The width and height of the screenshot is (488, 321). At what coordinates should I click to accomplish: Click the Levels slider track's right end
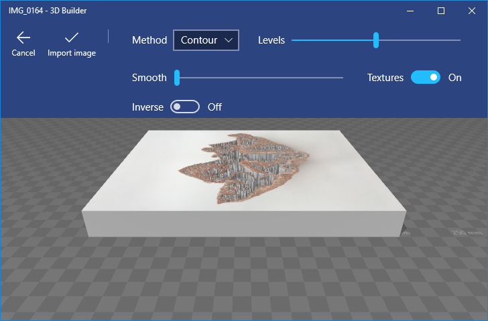[x=459, y=40]
